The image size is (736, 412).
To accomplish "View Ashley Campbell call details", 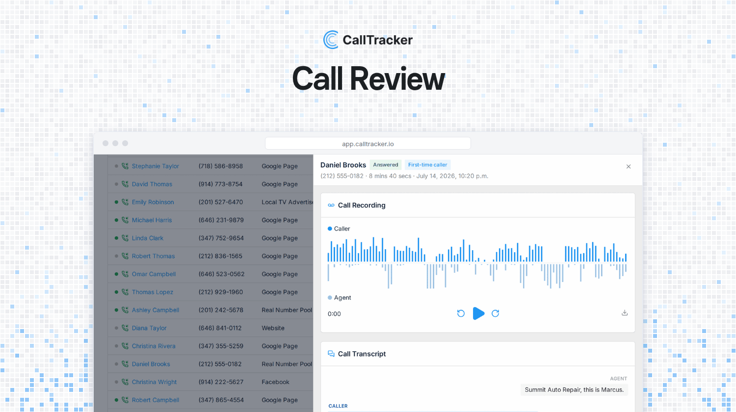I will [156, 310].
